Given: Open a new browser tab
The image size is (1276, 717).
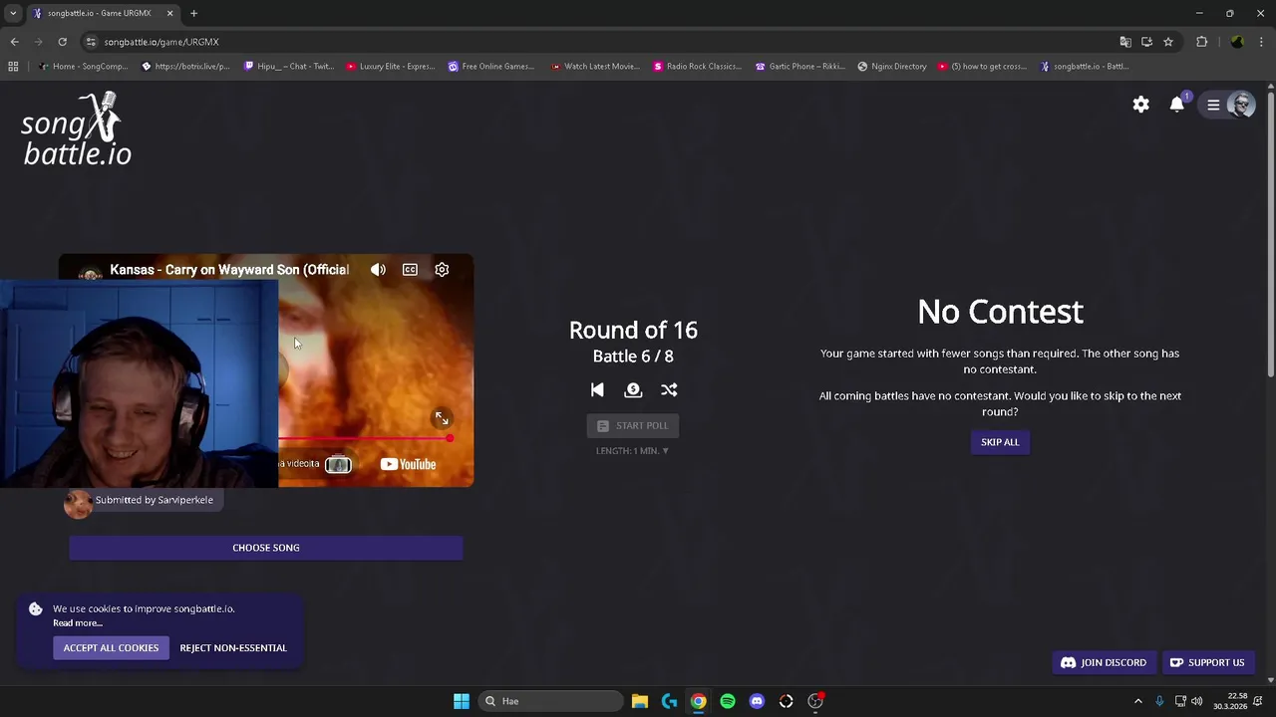Looking at the screenshot, I should pos(193,13).
